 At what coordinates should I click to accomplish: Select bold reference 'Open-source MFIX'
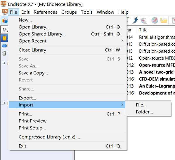coord(157,65)
